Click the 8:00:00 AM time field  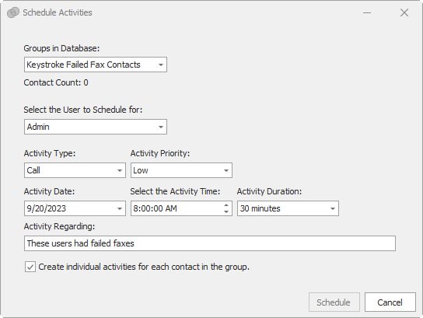pyautogui.click(x=177, y=208)
